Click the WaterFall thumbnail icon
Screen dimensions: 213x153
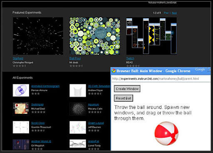point(78,144)
